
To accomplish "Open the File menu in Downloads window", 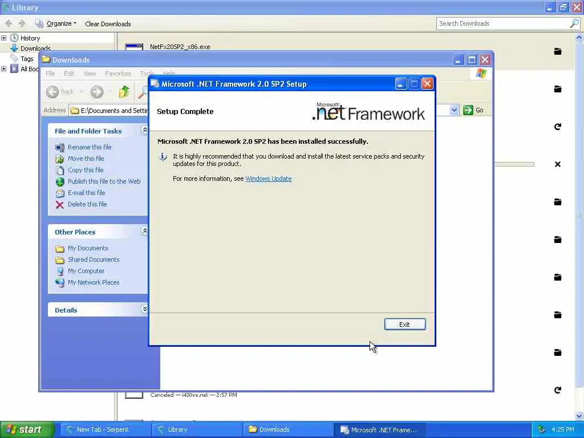I will [x=50, y=74].
